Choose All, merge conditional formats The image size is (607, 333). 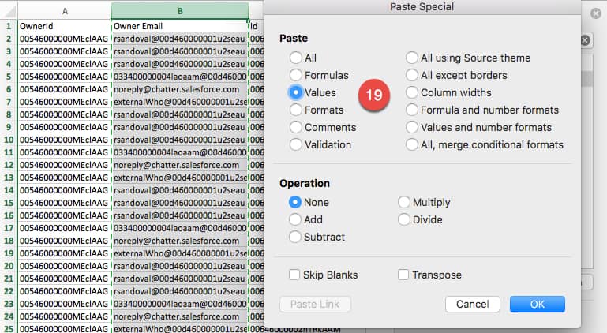click(412, 144)
